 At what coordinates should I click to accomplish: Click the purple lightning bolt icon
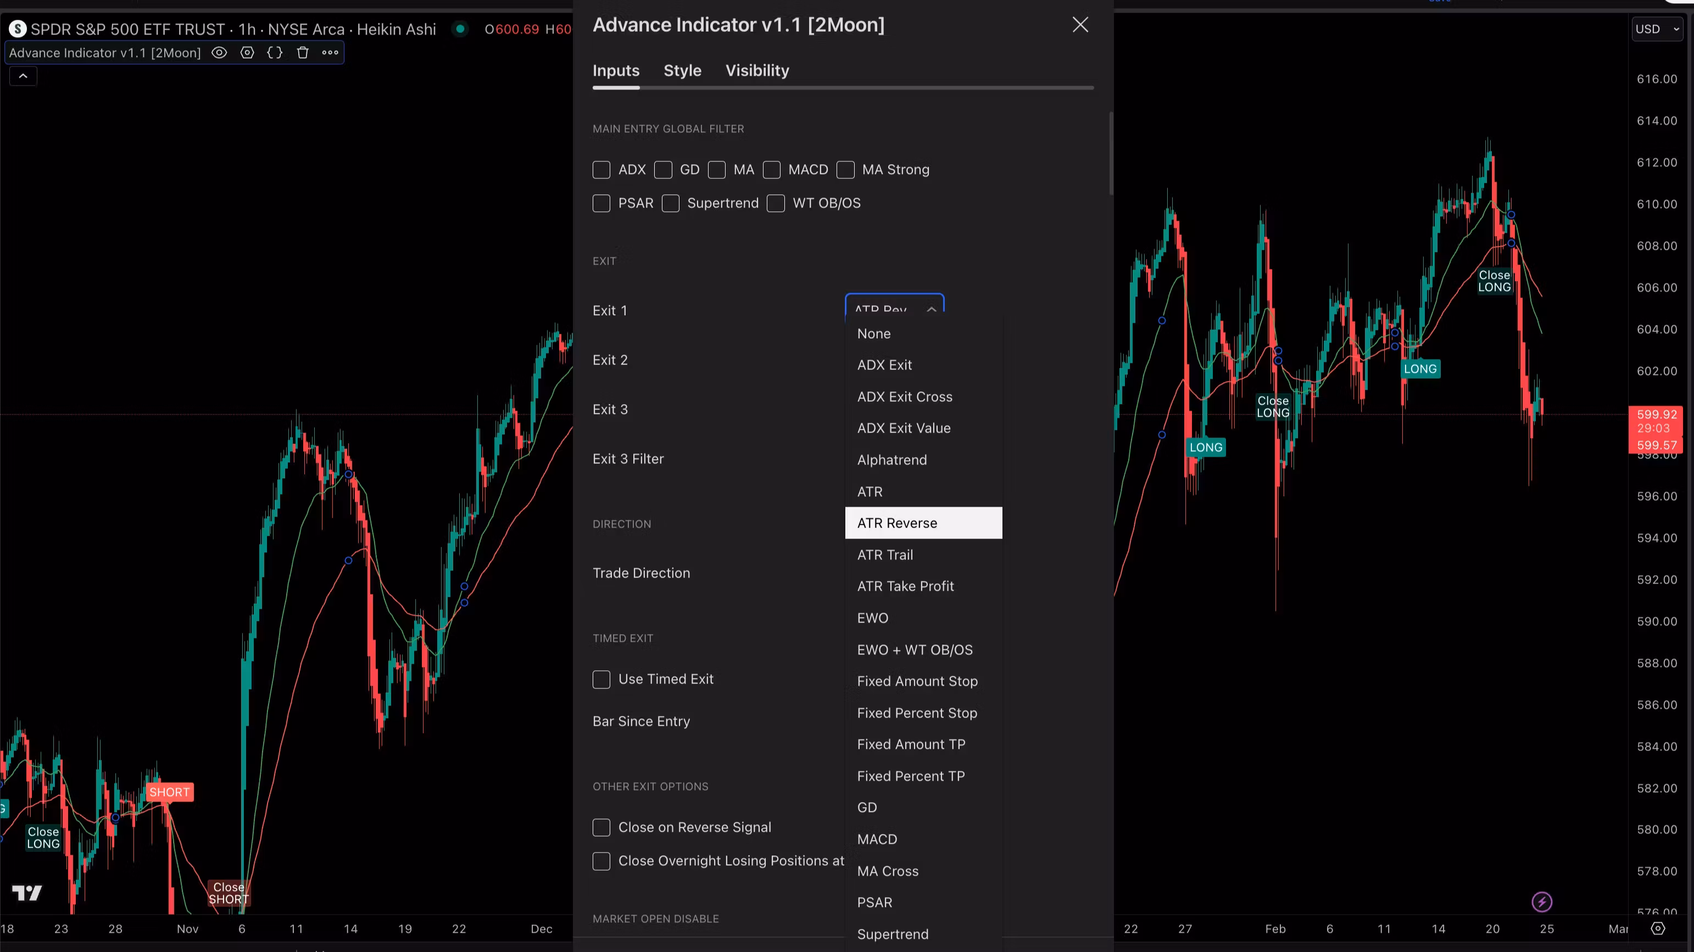(1541, 901)
